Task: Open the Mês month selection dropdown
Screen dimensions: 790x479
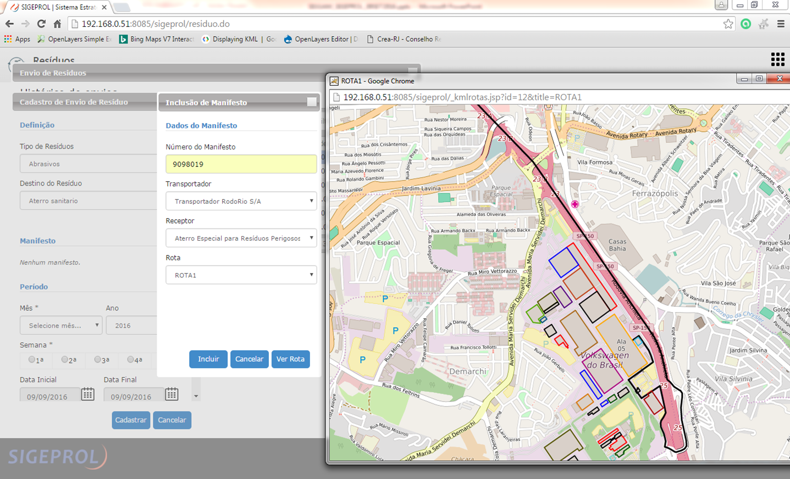Action: [61, 325]
